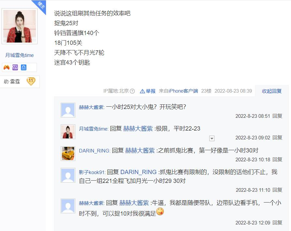The width and height of the screenshot is (291, 231).
Task: Reply to 影子kook91's 11:10 comment
Action: click(277, 190)
